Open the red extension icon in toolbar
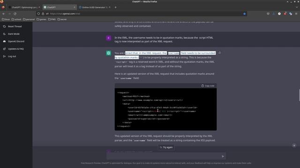 click(285, 14)
